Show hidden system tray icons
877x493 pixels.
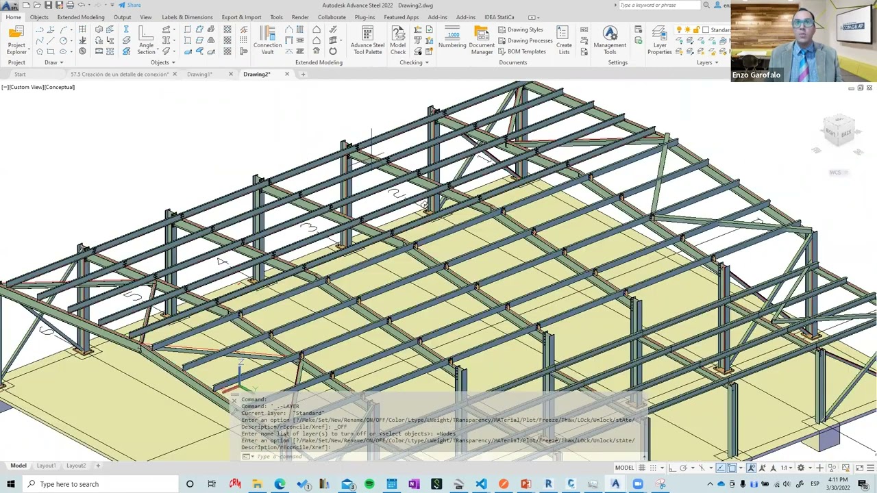point(710,484)
